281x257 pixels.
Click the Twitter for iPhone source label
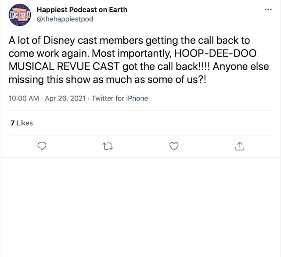pos(120,98)
